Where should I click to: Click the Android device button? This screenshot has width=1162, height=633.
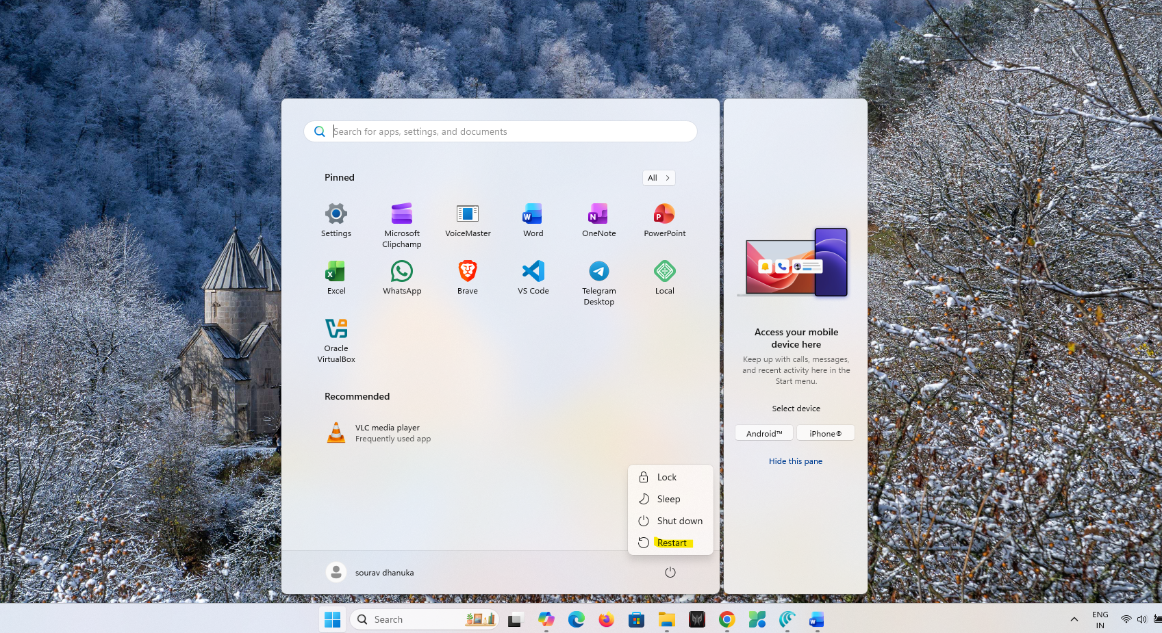(x=763, y=434)
